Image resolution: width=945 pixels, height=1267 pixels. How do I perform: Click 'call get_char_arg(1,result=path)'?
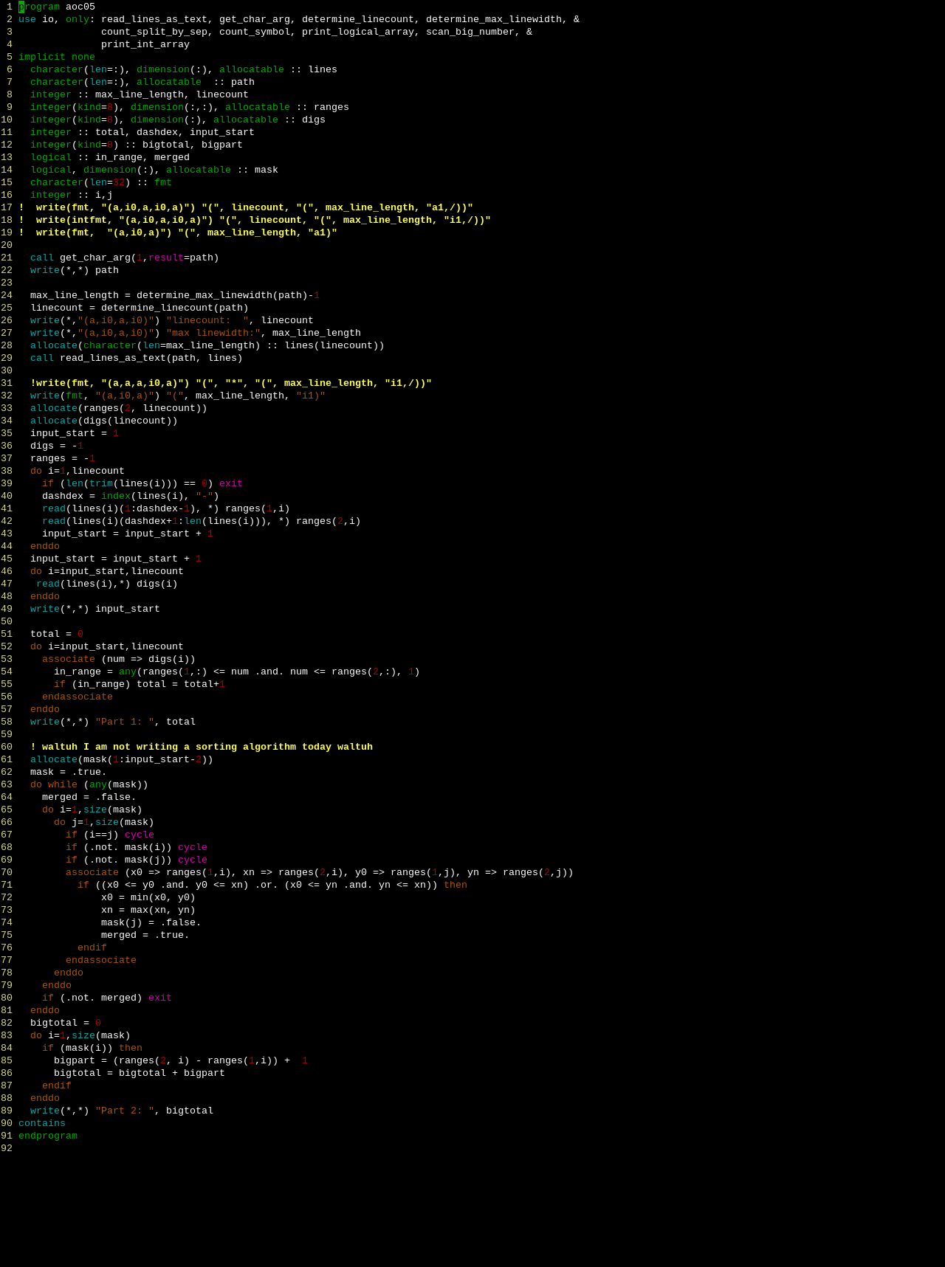tap(125, 258)
